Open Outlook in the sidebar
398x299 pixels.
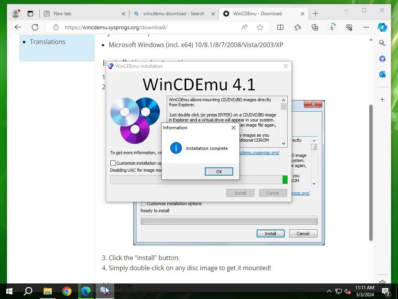click(x=382, y=74)
